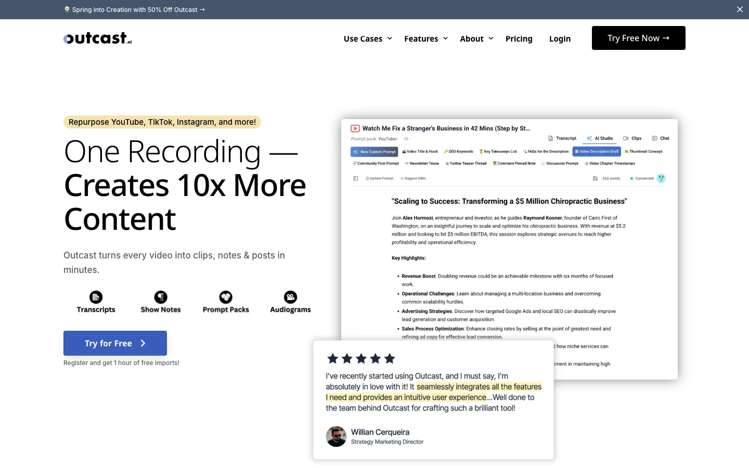Click Update Prompt in the editor toolbar
The width and height of the screenshot is (749, 468).
click(x=380, y=178)
